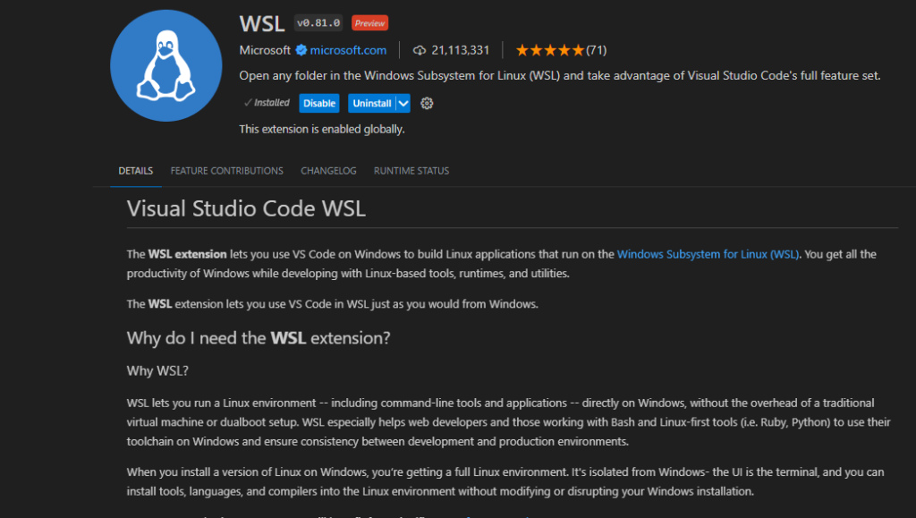Screen dimensions: 916x518
Task: Click the Uninstall button
Action: tap(372, 104)
